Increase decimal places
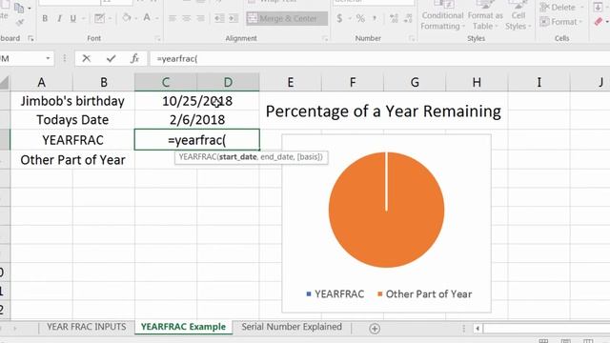The width and height of the screenshot is (610, 343). coord(394,18)
